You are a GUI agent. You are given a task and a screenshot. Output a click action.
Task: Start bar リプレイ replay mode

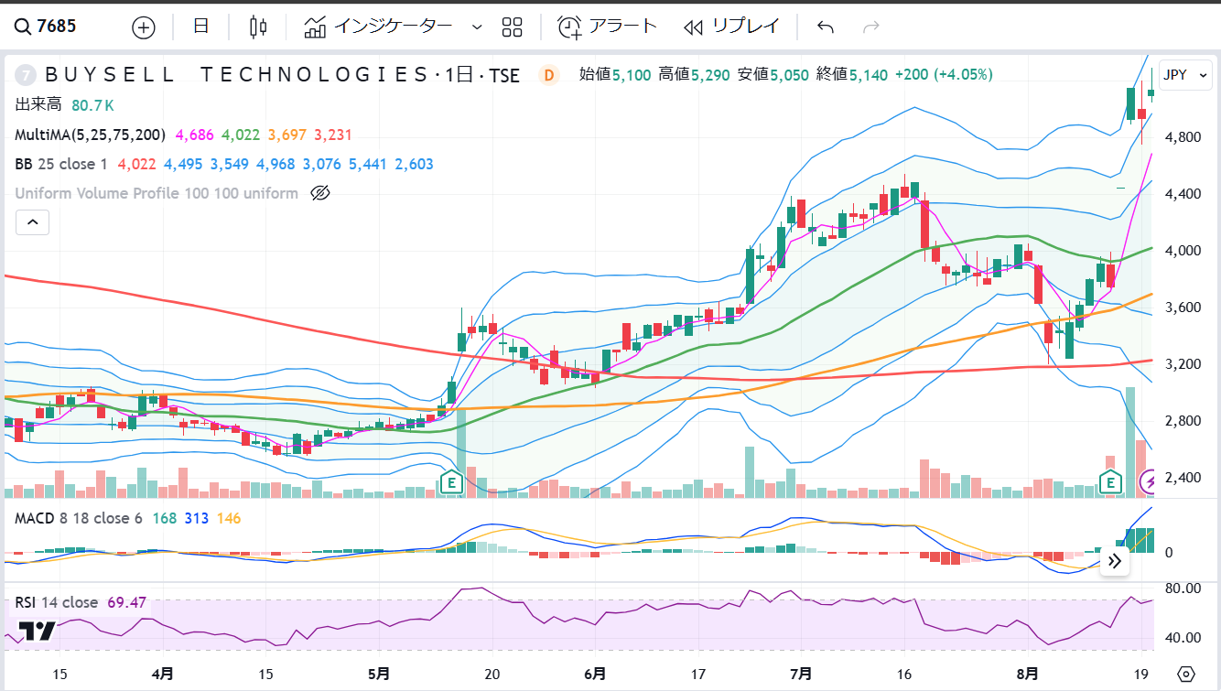(x=732, y=27)
